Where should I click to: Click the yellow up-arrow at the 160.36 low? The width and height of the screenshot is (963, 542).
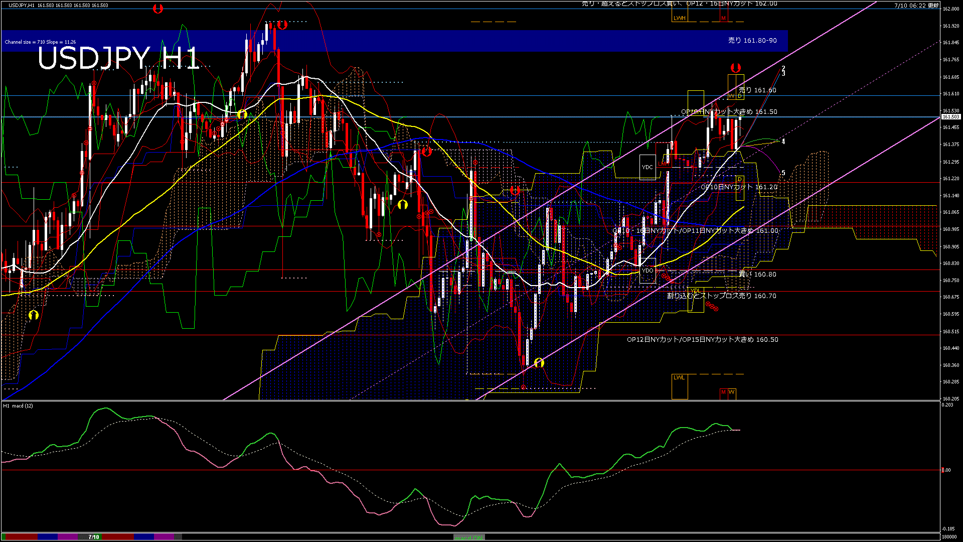click(x=539, y=362)
